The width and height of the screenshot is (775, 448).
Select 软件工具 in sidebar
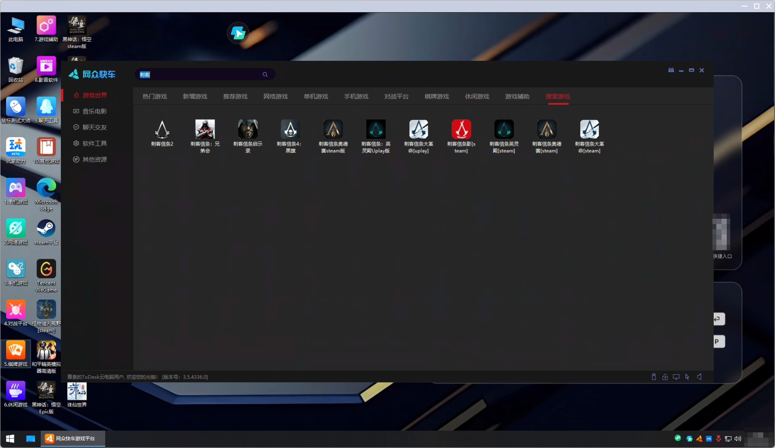point(94,143)
